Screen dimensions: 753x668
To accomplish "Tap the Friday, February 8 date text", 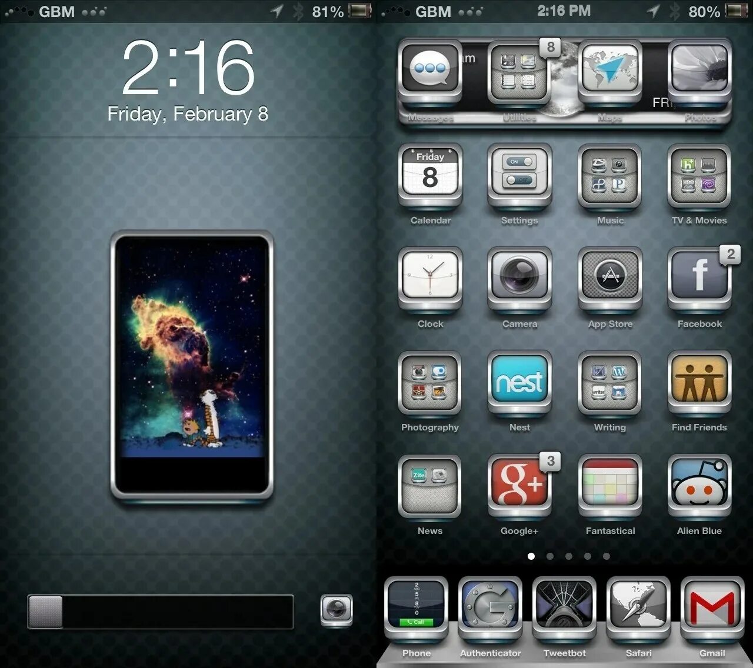I will (188, 113).
